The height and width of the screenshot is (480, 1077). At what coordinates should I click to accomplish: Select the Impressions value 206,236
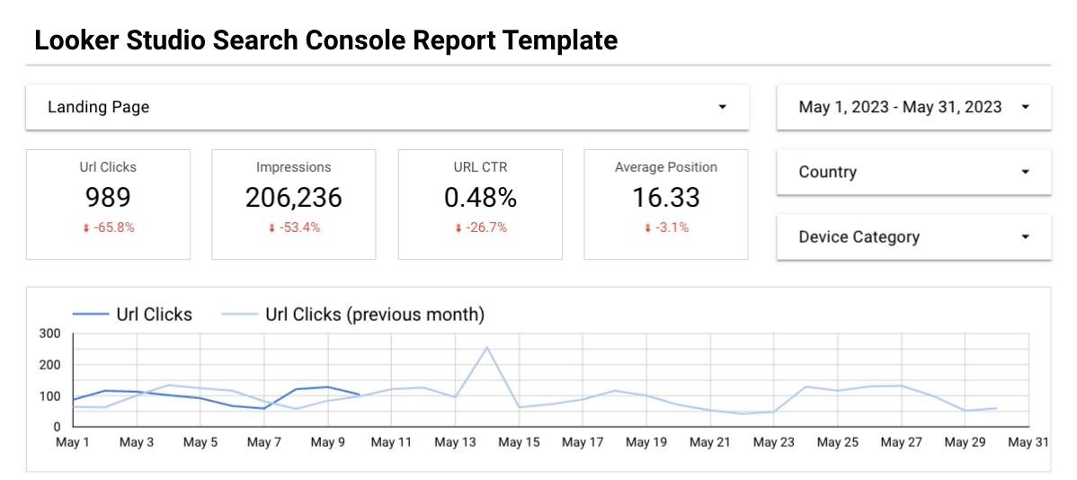tap(293, 198)
